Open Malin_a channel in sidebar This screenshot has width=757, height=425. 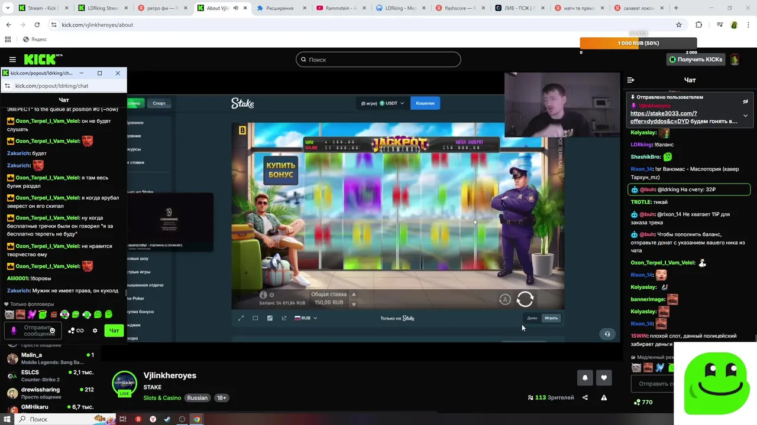pyautogui.click(x=50, y=358)
